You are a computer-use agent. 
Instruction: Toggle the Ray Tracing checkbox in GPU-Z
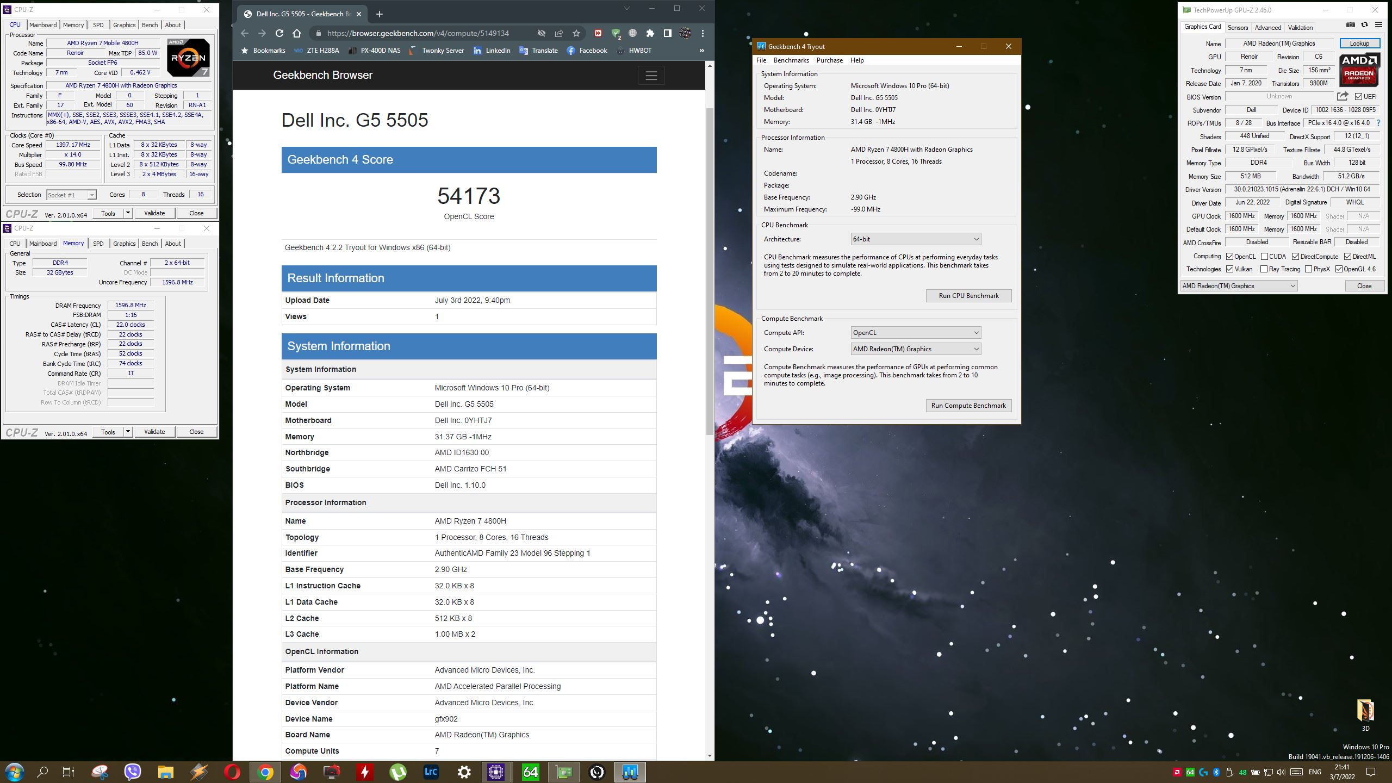coord(1264,269)
